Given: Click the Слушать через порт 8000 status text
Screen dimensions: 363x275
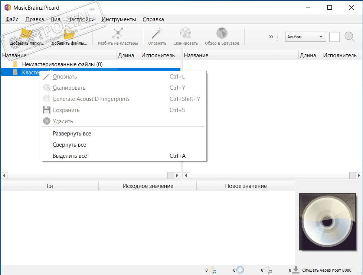Looking at the screenshot, I should point(327,270).
